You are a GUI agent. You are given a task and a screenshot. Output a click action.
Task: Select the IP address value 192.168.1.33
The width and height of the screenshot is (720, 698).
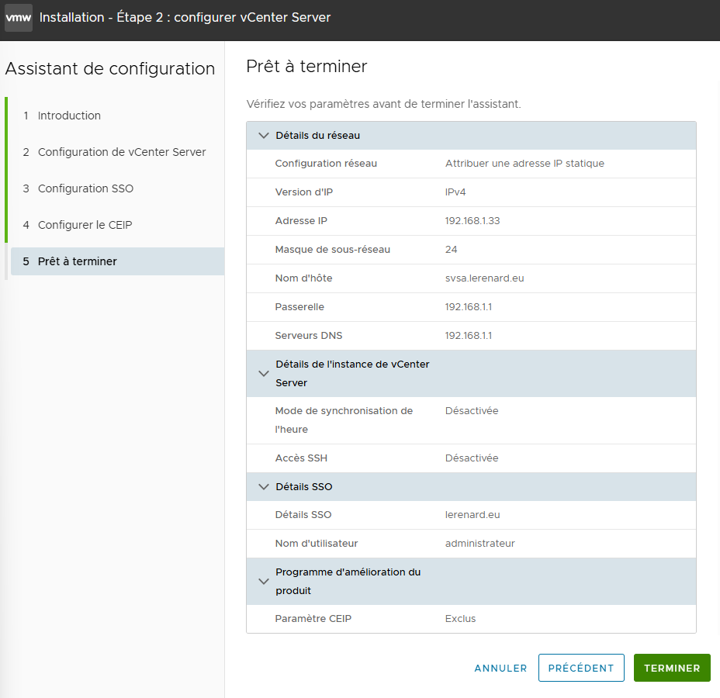click(x=472, y=221)
